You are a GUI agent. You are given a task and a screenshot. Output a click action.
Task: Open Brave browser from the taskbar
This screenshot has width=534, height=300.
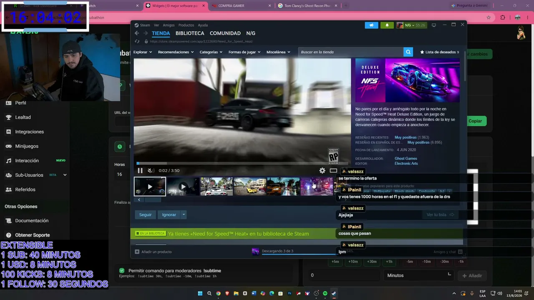point(227,293)
